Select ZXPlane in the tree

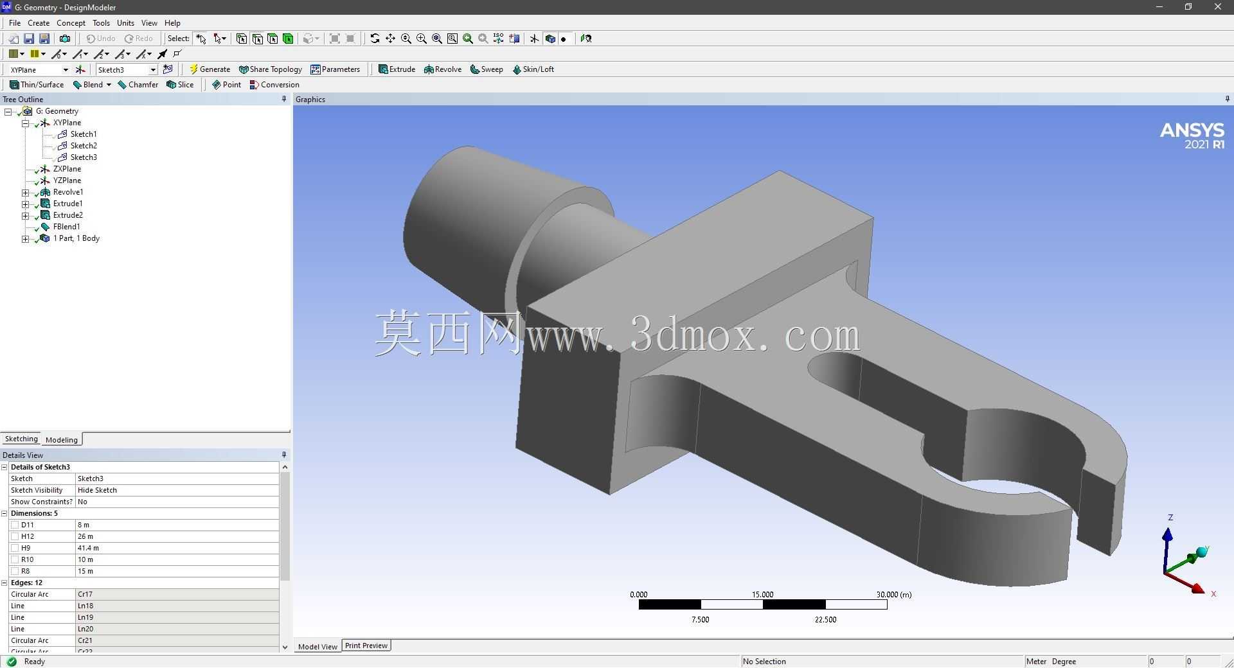67,169
